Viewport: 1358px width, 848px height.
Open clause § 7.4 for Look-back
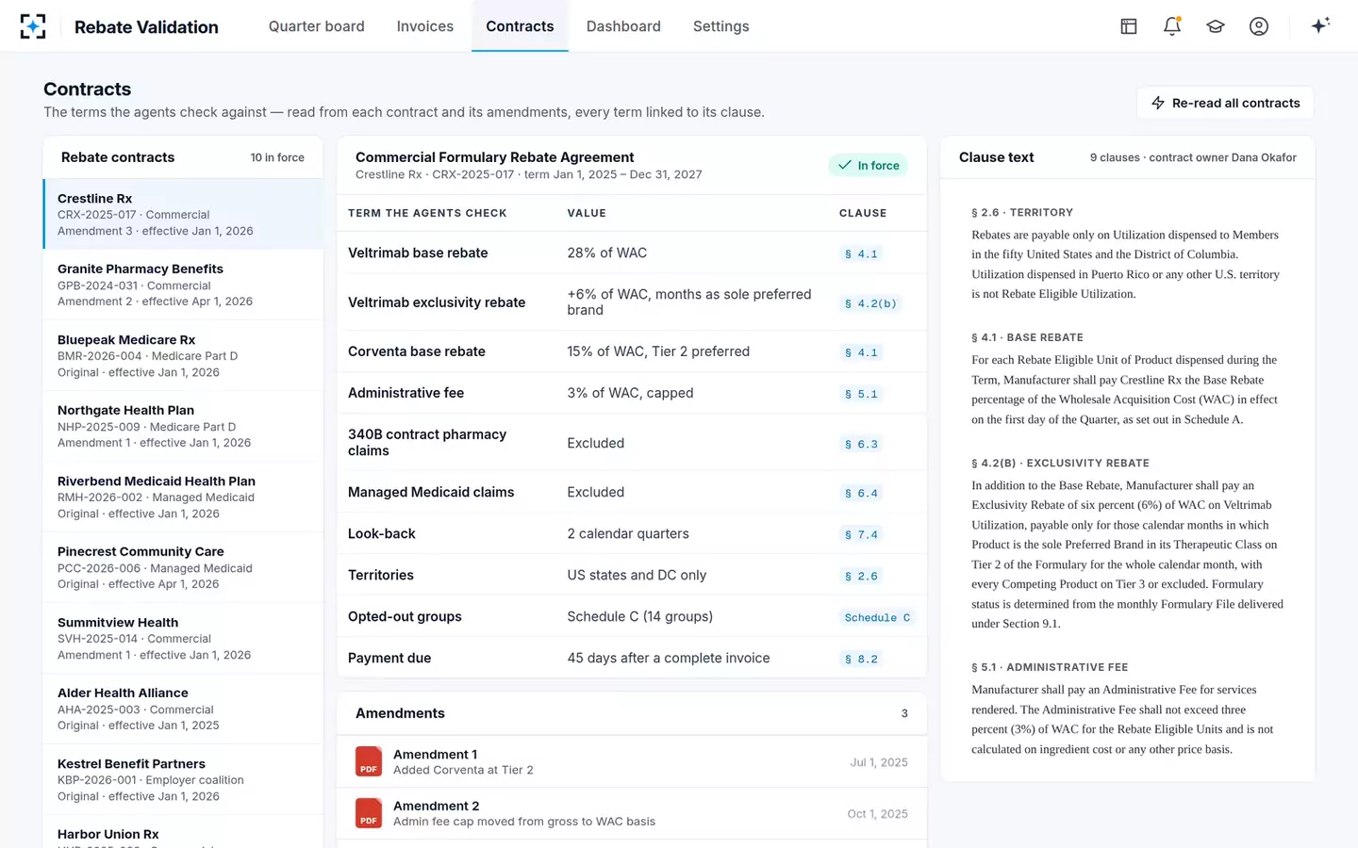click(861, 534)
